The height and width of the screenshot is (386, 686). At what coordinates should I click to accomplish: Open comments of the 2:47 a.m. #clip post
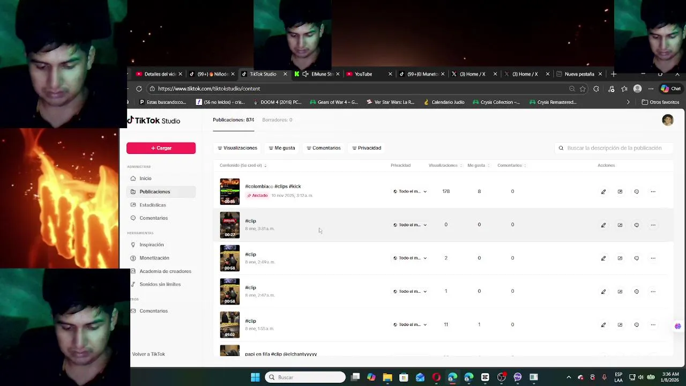click(x=637, y=292)
